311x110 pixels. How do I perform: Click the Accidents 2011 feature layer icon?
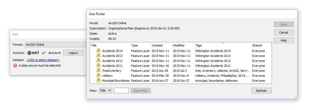(x=99, y=66)
